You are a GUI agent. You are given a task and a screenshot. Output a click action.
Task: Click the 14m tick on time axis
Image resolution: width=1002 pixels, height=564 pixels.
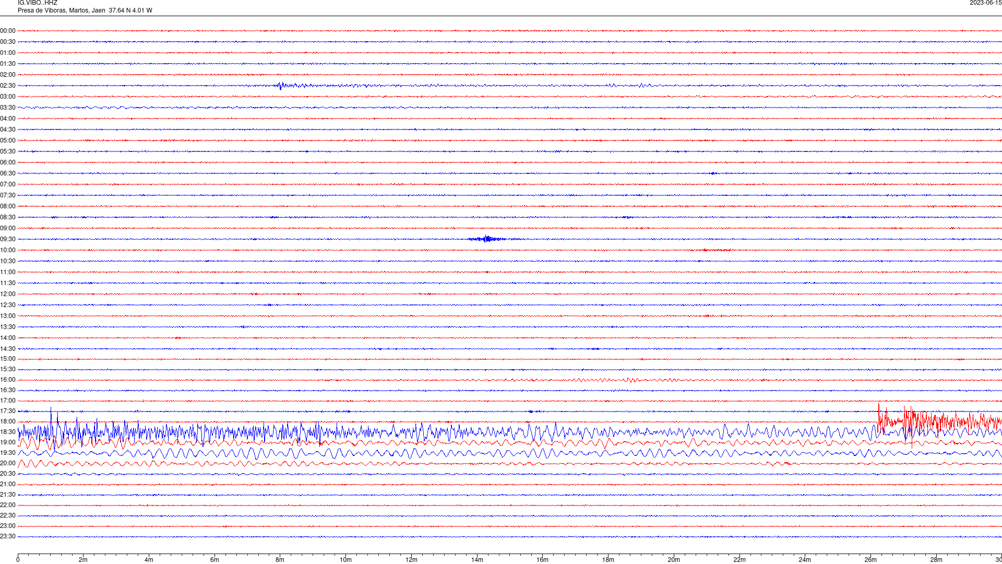477,560
